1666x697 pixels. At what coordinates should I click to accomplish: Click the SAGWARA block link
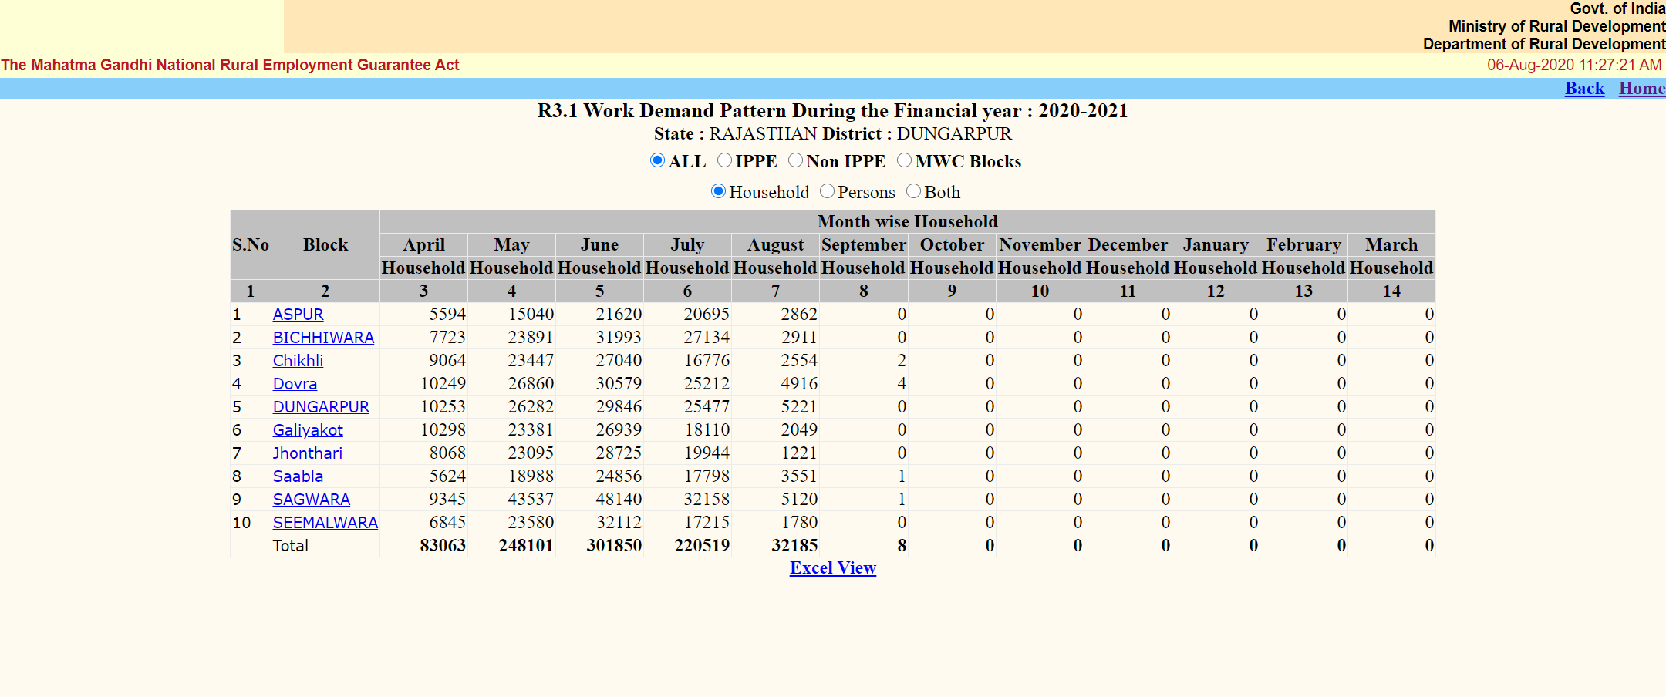311,500
